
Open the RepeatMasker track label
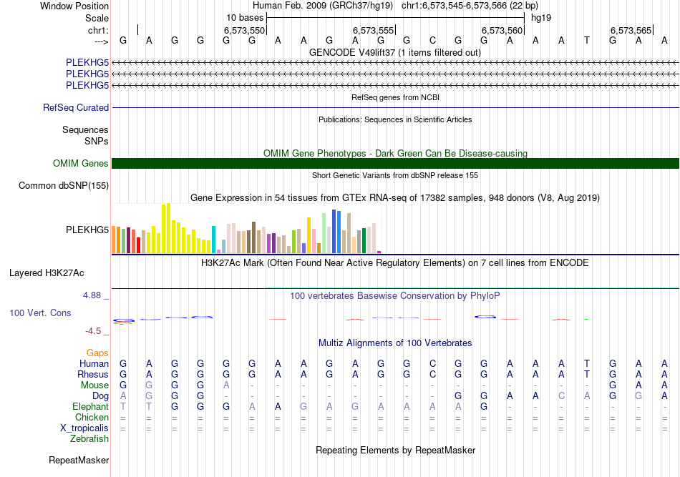(79, 460)
